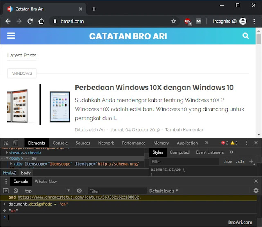Click the yellow warning count icon
Viewport: 262px width, 227px height.
click(x=233, y=143)
